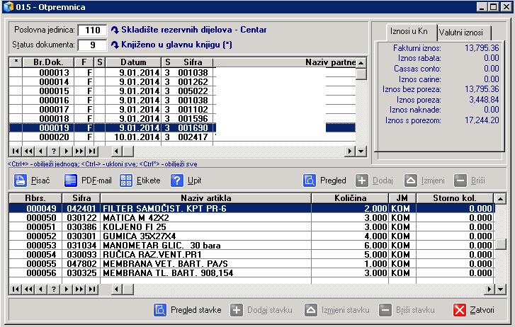Select item RUČICA RAZ.VENT.PR1
Screen dimensions: 515x327
click(251, 254)
